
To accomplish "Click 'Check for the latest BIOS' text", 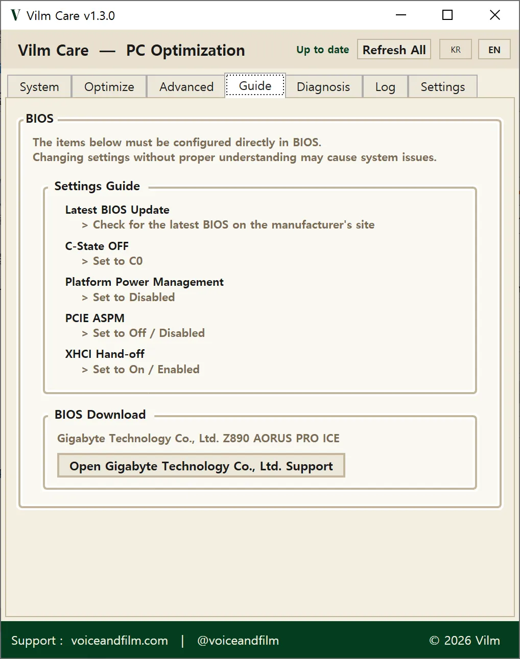I will click(228, 225).
